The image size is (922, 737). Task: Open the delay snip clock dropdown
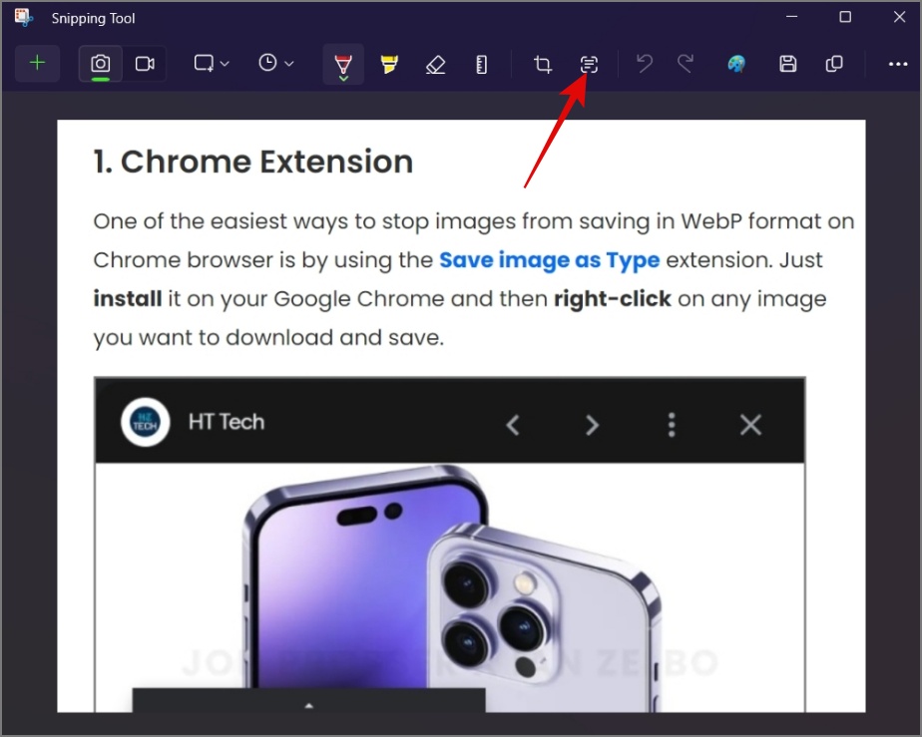coord(275,63)
